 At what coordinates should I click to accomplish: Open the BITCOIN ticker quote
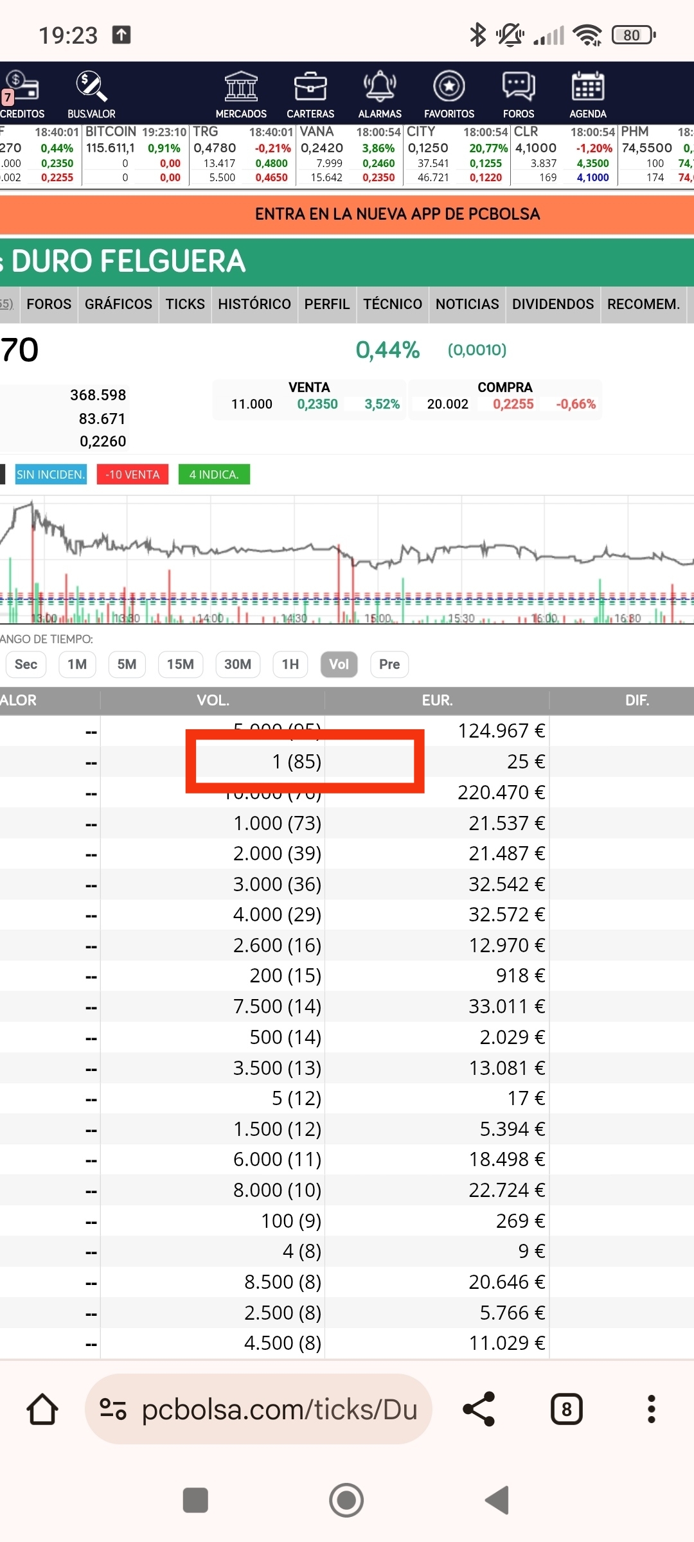[x=136, y=155]
